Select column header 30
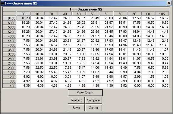The image size is (173, 114). pyautogui.click(x=65, y=14)
